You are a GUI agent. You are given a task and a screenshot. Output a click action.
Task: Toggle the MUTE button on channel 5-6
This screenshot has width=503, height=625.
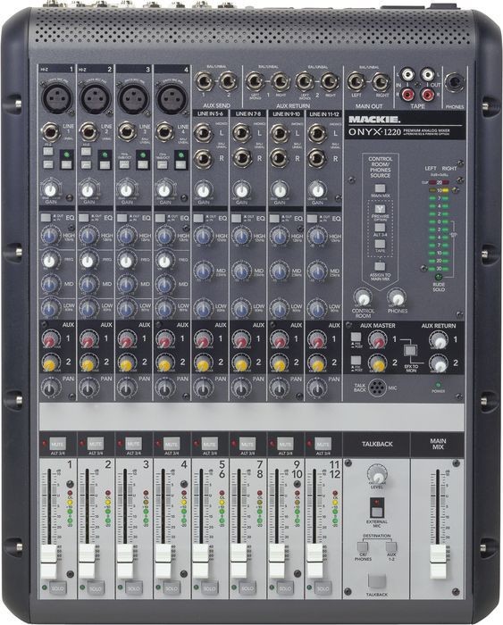[x=209, y=444]
